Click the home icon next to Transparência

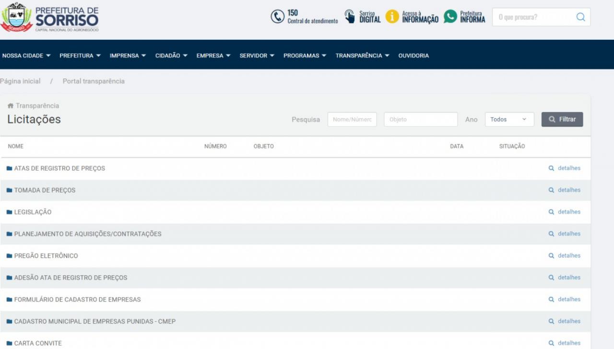click(x=10, y=106)
